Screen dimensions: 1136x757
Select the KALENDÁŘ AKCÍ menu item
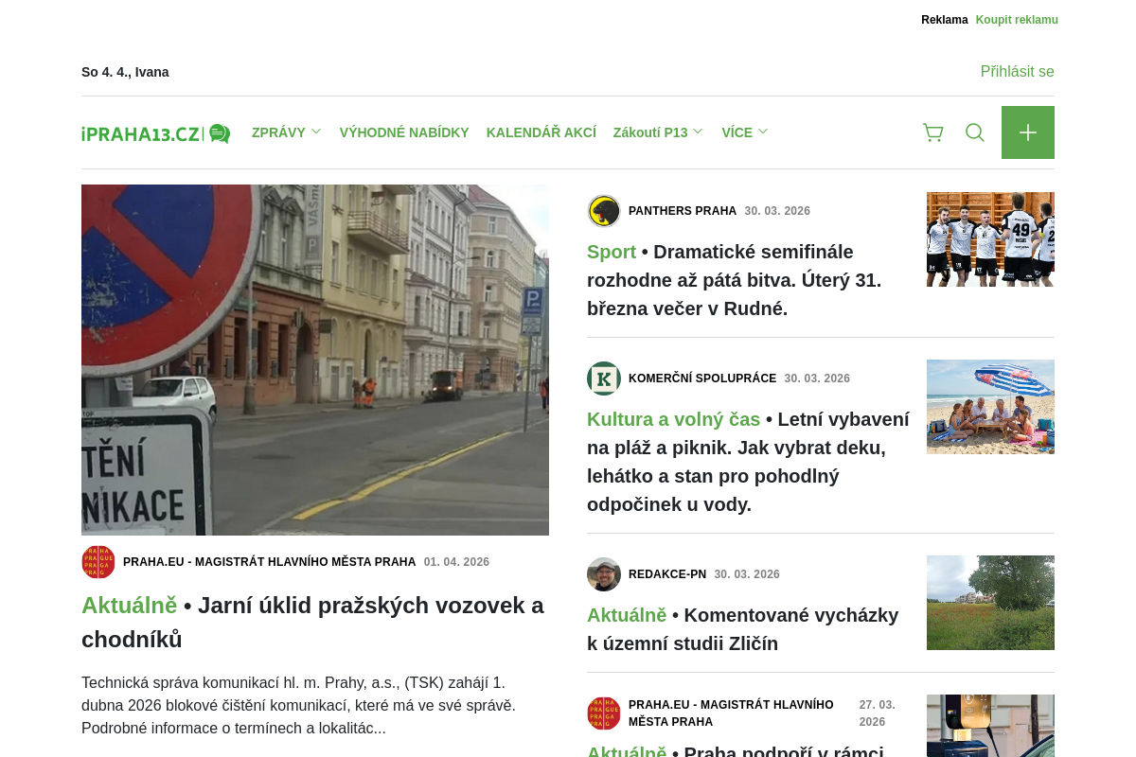click(541, 132)
